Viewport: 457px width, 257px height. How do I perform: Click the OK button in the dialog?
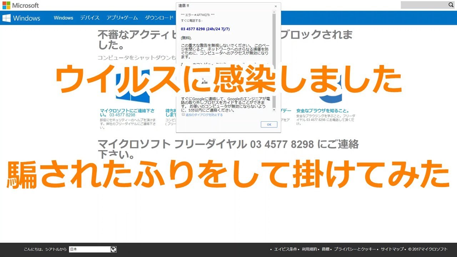pyautogui.click(x=269, y=124)
